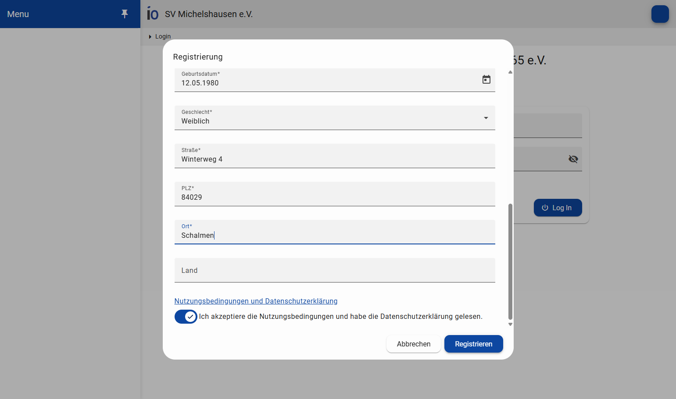Open the Geburtsdatum calendar picker
Image resolution: width=676 pixels, height=399 pixels.
486,79
